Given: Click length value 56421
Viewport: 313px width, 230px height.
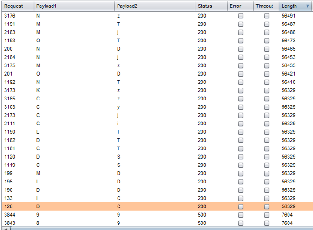Looking at the screenshot, I should pyautogui.click(x=289, y=74).
